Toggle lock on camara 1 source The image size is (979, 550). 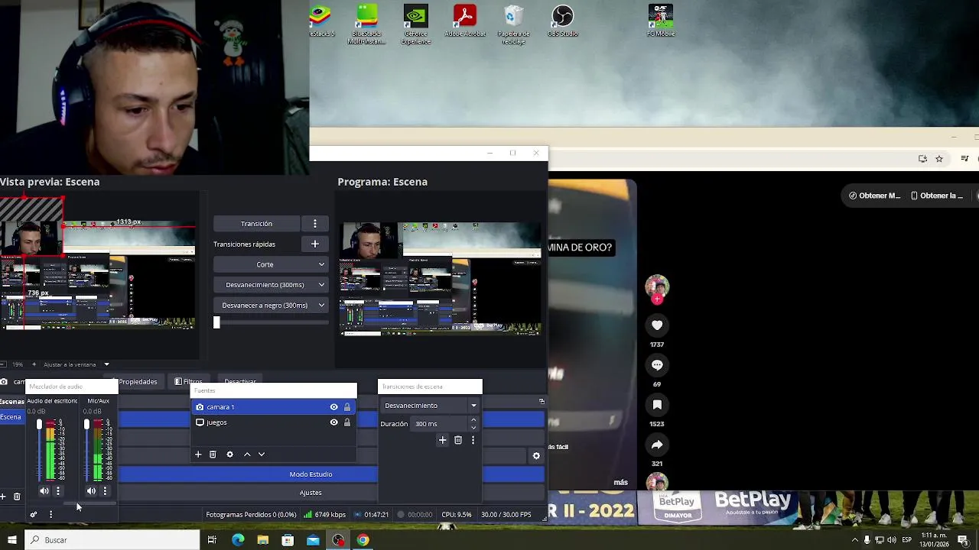click(347, 407)
